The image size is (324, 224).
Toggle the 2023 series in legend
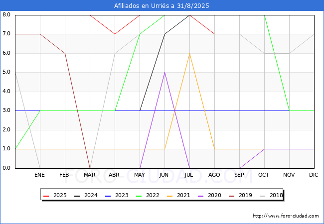(117, 196)
